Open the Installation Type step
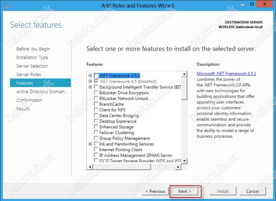This screenshot has width=276, height=201. [32, 58]
